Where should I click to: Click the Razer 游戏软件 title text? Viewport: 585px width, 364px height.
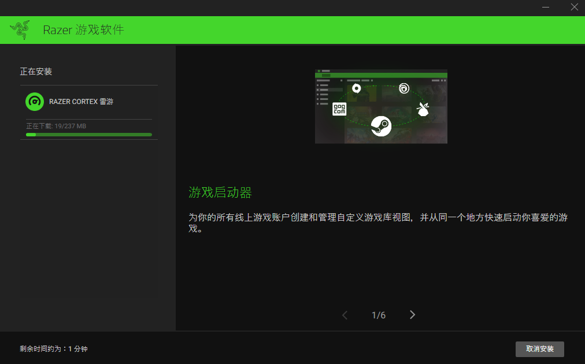83,29
